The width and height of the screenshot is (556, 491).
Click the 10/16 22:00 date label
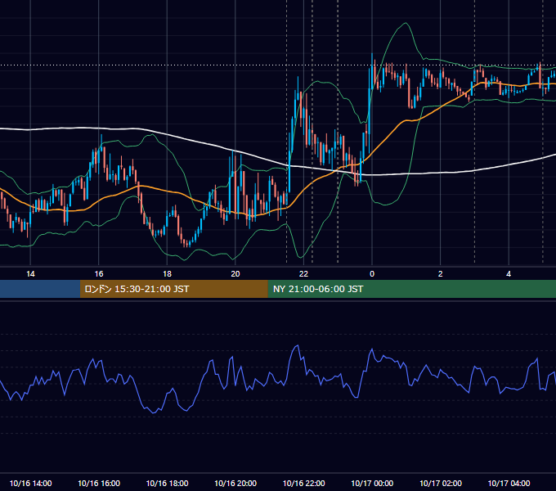point(303,483)
